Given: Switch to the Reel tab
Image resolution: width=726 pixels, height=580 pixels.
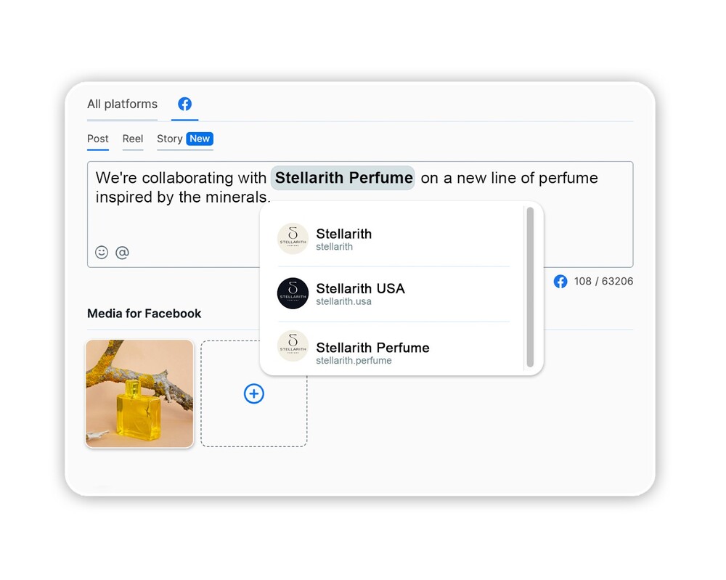Looking at the screenshot, I should point(133,139).
